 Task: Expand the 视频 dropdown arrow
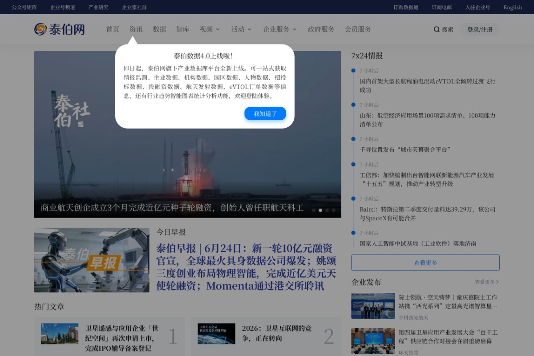tap(218, 29)
